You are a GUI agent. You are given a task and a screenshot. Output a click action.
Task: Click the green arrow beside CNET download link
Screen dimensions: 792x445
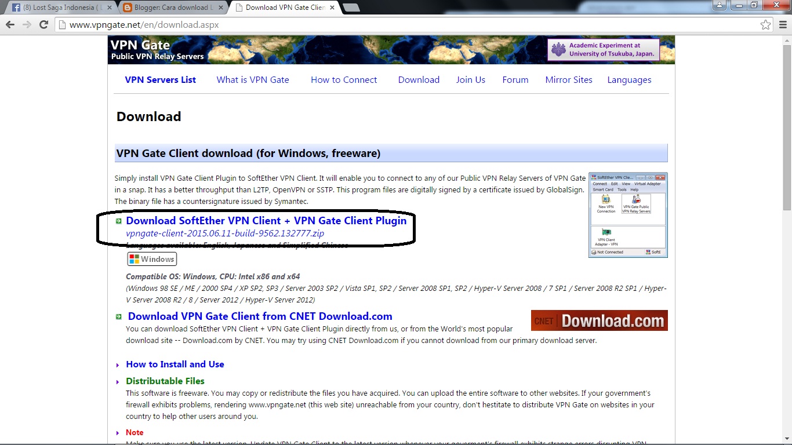(x=118, y=316)
